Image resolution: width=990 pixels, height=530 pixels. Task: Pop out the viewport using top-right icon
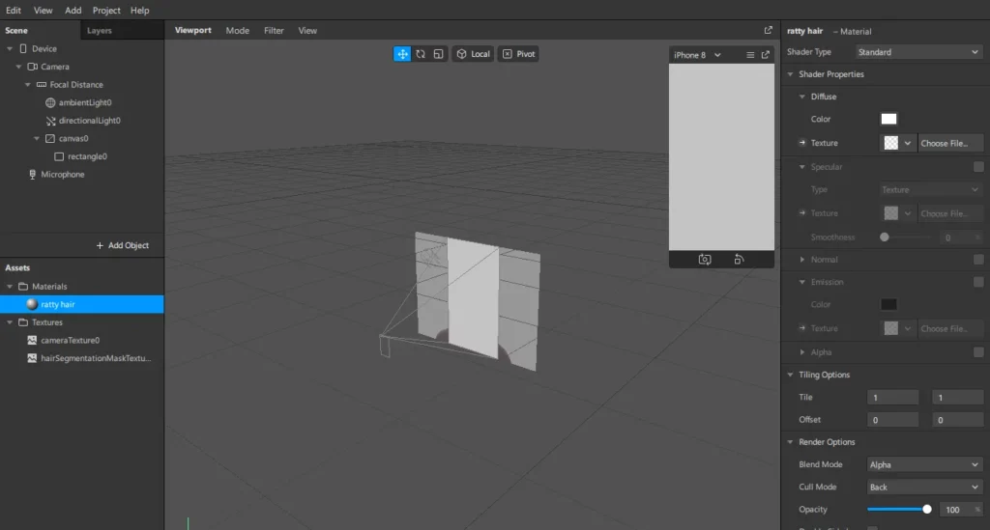click(x=768, y=30)
